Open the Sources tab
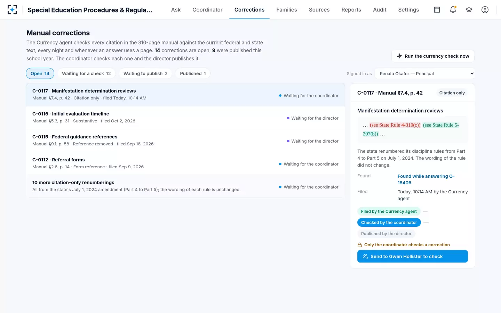 (319, 10)
